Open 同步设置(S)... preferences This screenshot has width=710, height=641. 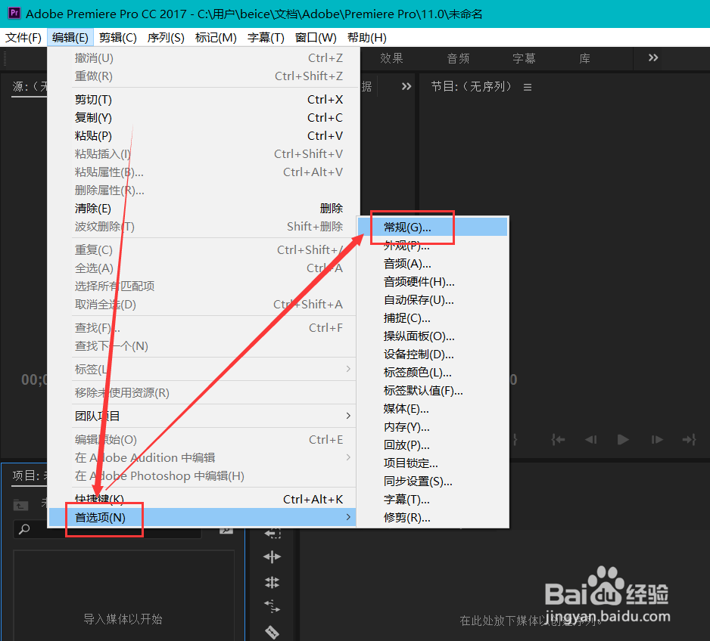click(x=433, y=481)
